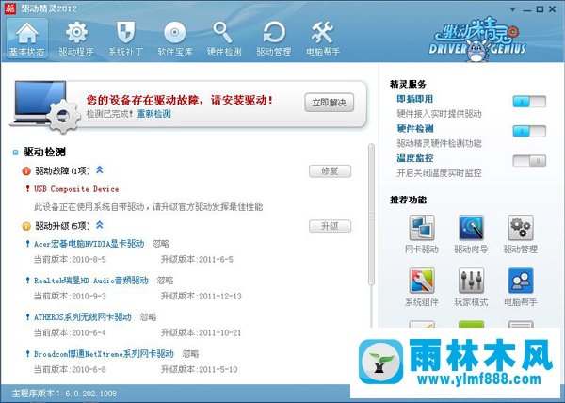Click the 重新检测 link
The height and width of the screenshot is (403, 565).
point(153,114)
